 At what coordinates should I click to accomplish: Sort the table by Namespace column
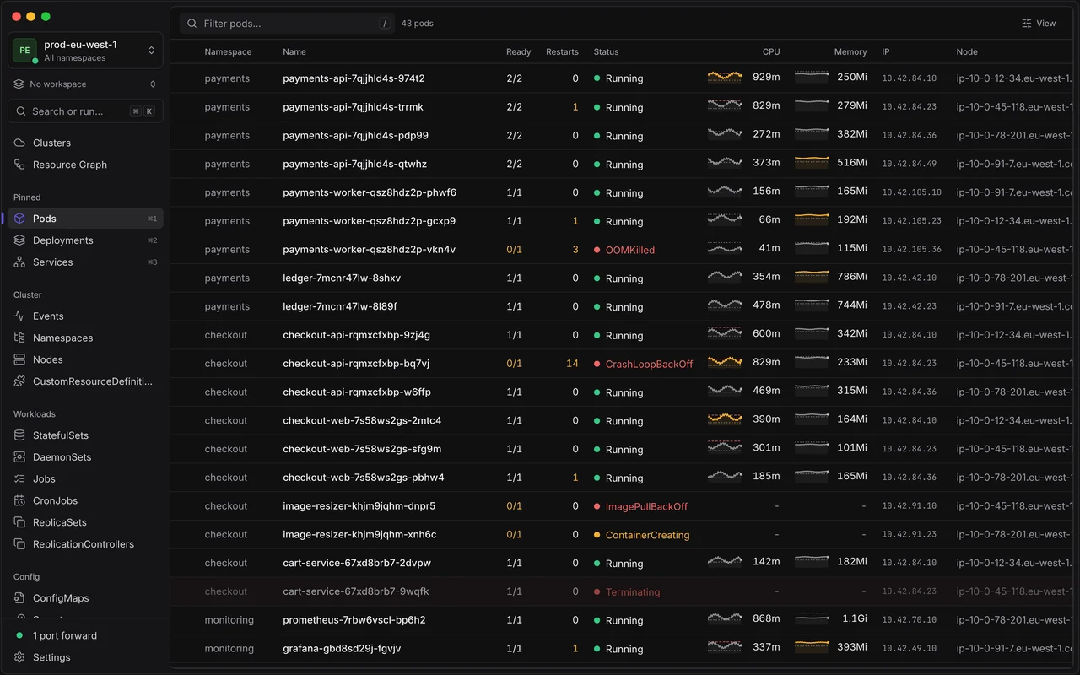(228, 52)
